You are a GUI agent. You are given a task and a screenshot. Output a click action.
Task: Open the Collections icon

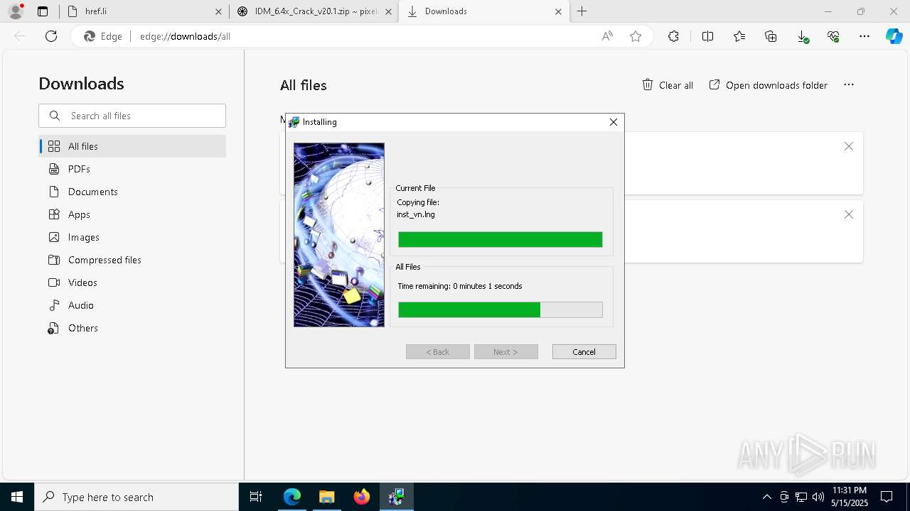(771, 36)
